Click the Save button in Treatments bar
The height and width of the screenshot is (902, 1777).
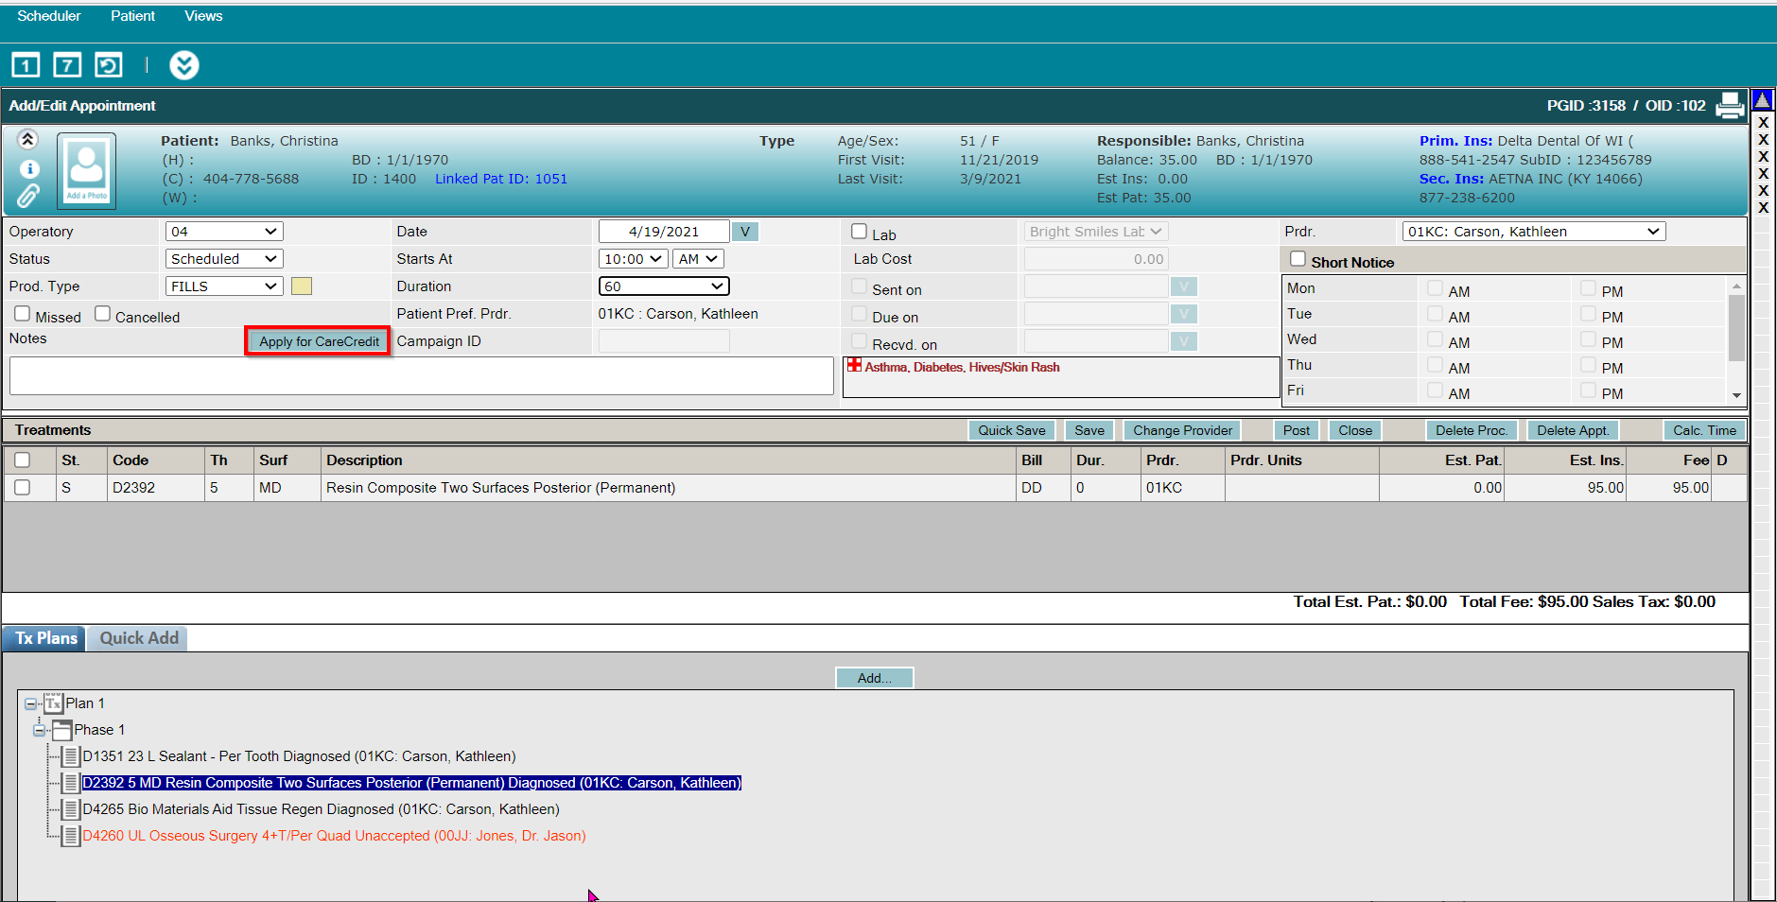click(1089, 430)
